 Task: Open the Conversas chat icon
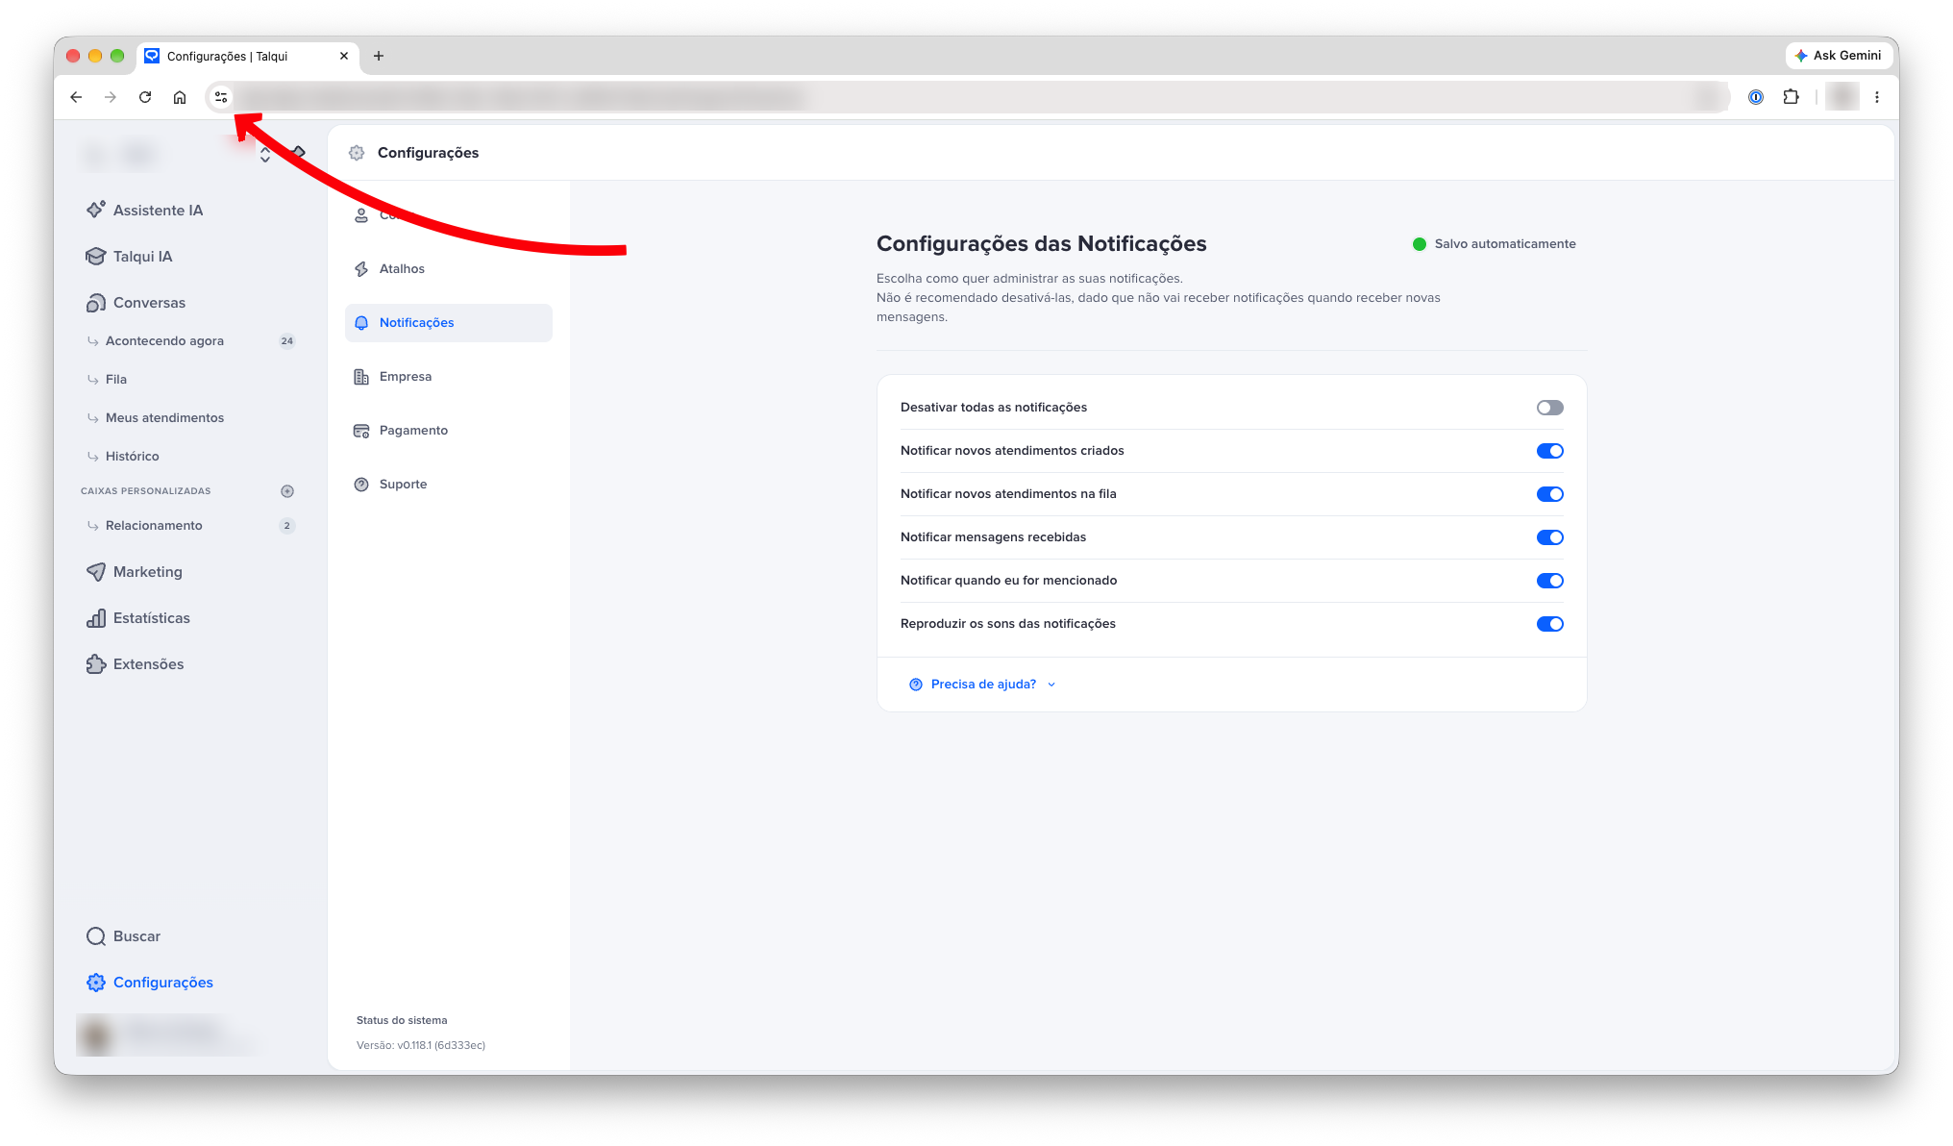(x=96, y=302)
